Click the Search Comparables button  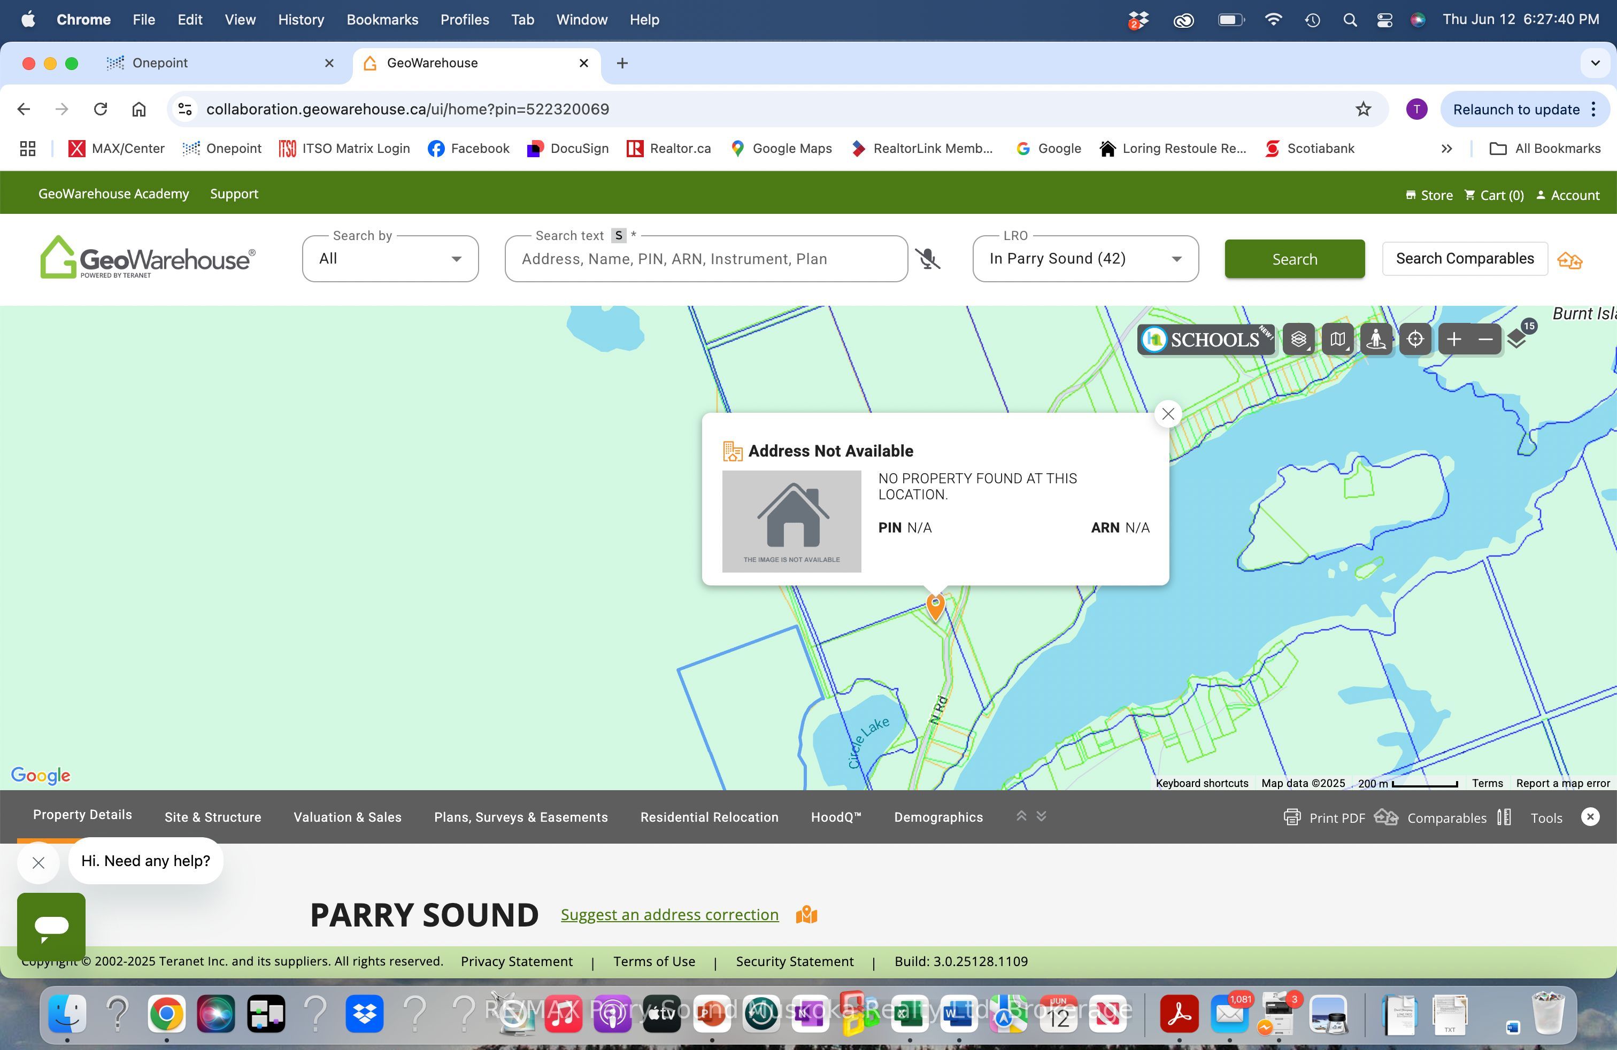1465,259
